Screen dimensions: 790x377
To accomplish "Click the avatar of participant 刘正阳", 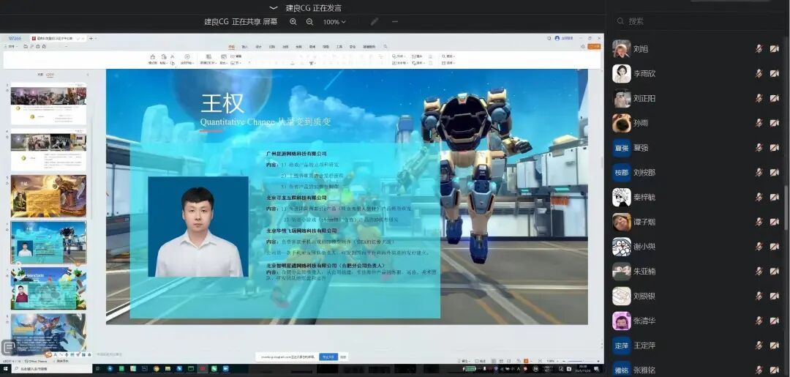I will pyautogui.click(x=622, y=99).
